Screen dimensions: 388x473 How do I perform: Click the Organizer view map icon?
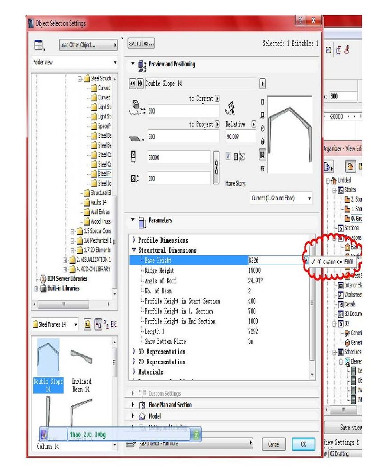(x=350, y=167)
